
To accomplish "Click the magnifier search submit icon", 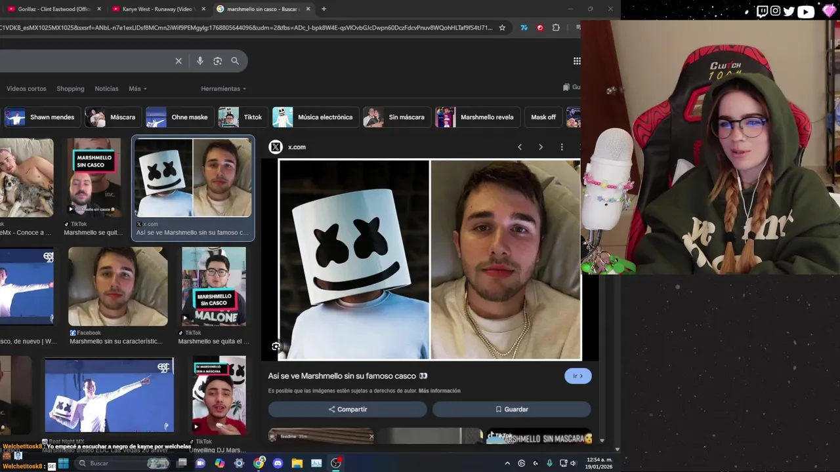I will pyautogui.click(x=235, y=61).
